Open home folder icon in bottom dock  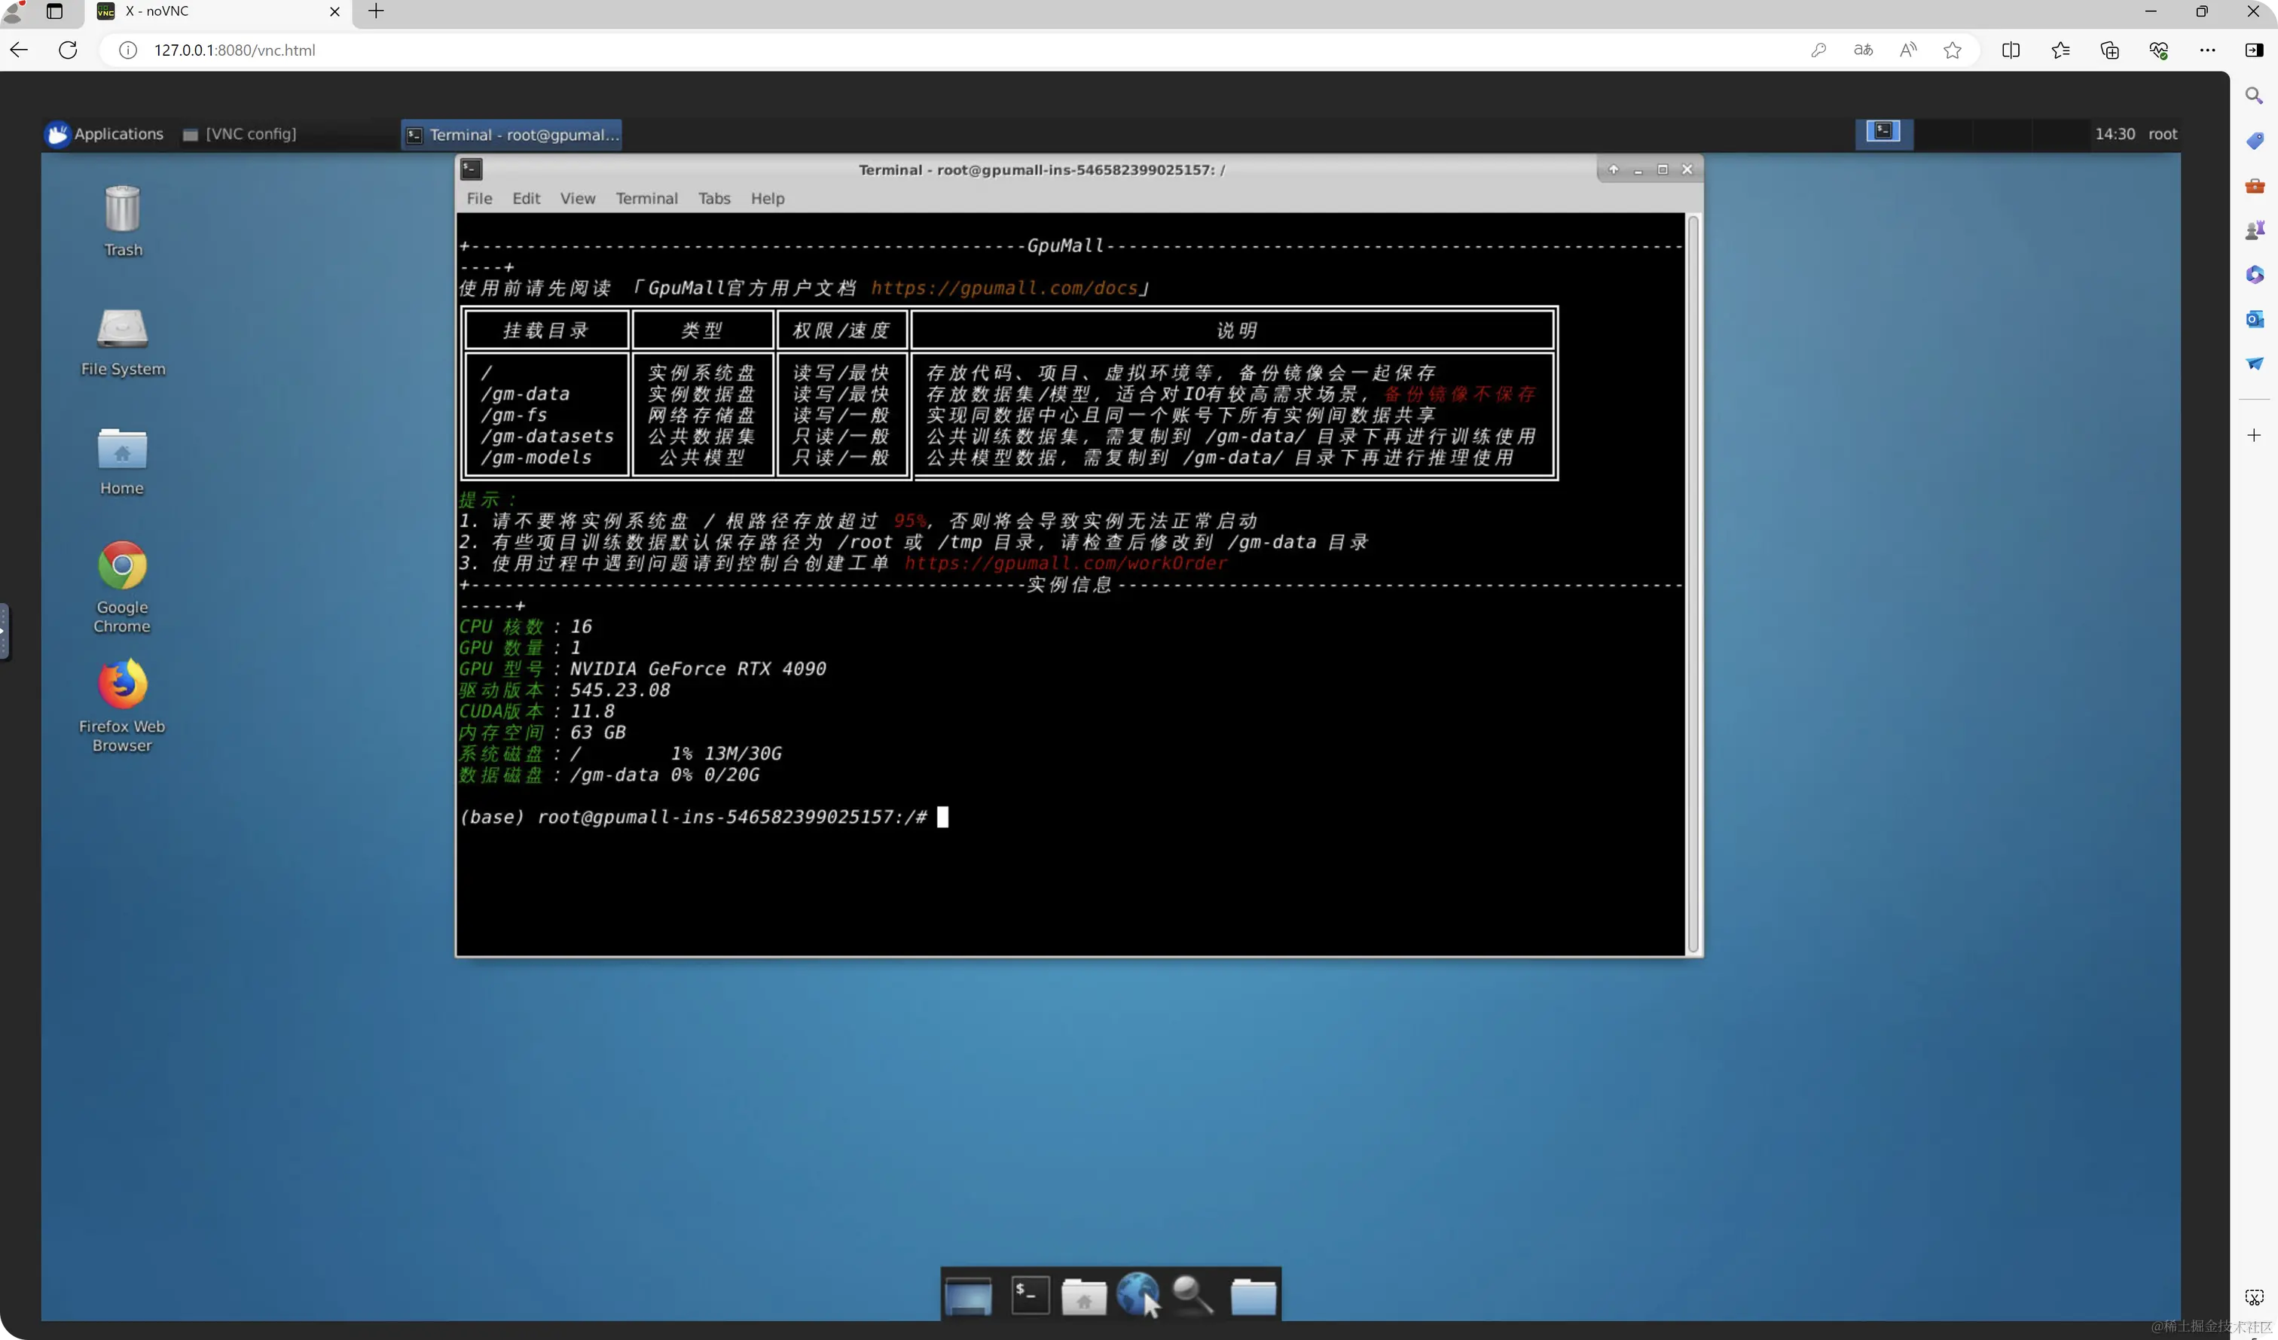pyautogui.click(x=1083, y=1296)
